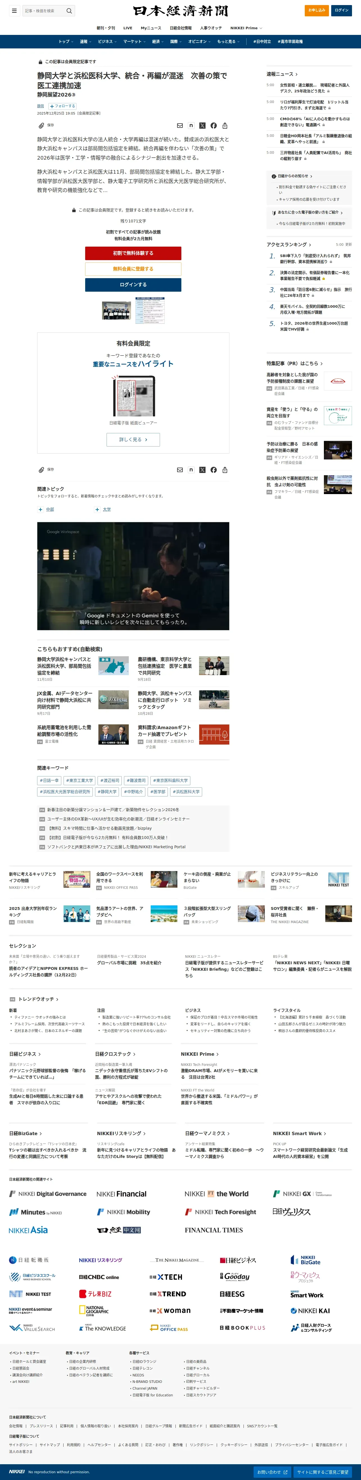Open 日経 中文网 logo link
Image resolution: width=361 pixels, height=1480 pixels.
119,1230
